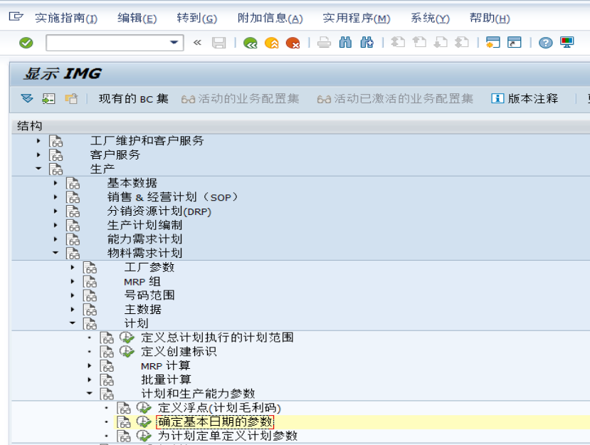Click the window menu icon left of 实施指南
Image resolution: width=590 pixels, height=445 pixels.
(16, 16)
